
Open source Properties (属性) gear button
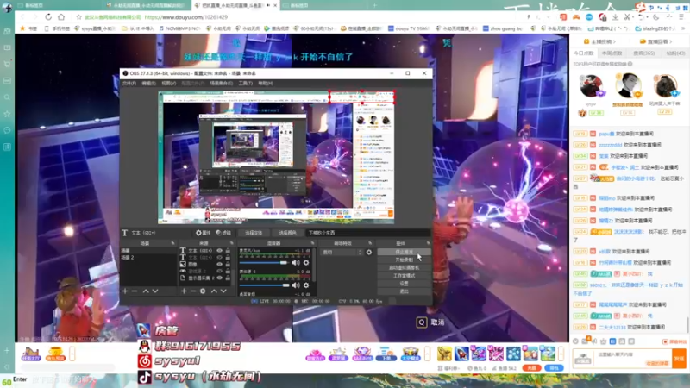[203, 233]
